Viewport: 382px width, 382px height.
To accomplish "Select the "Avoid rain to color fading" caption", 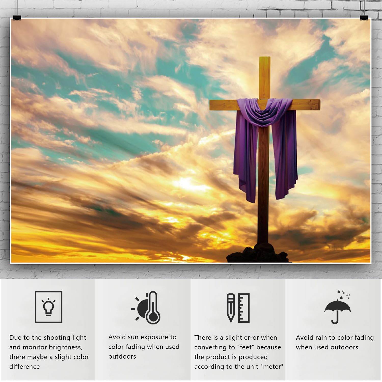I will 335,342.
